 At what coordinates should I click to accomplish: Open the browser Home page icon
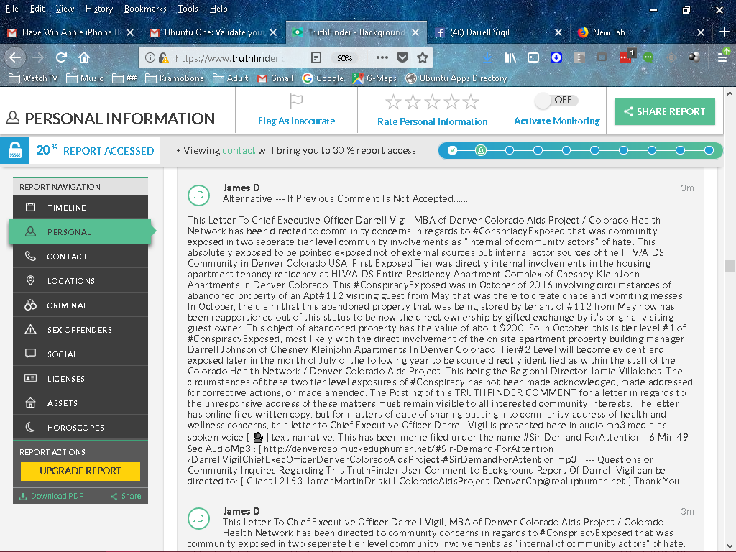(84, 57)
